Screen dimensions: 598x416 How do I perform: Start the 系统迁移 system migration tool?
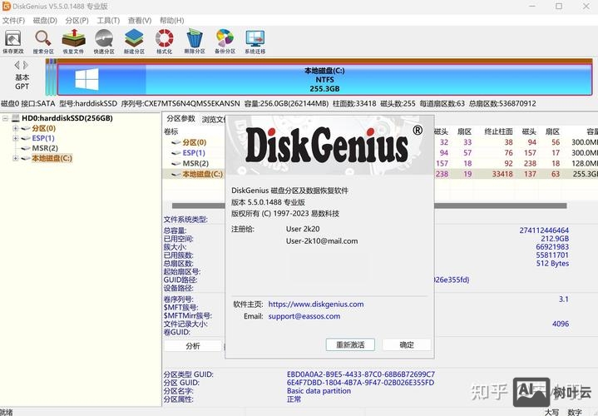(x=255, y=42)
